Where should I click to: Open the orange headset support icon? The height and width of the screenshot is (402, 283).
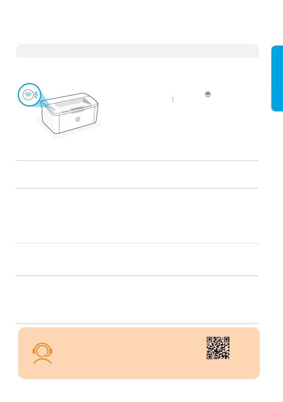click(42, 353)
